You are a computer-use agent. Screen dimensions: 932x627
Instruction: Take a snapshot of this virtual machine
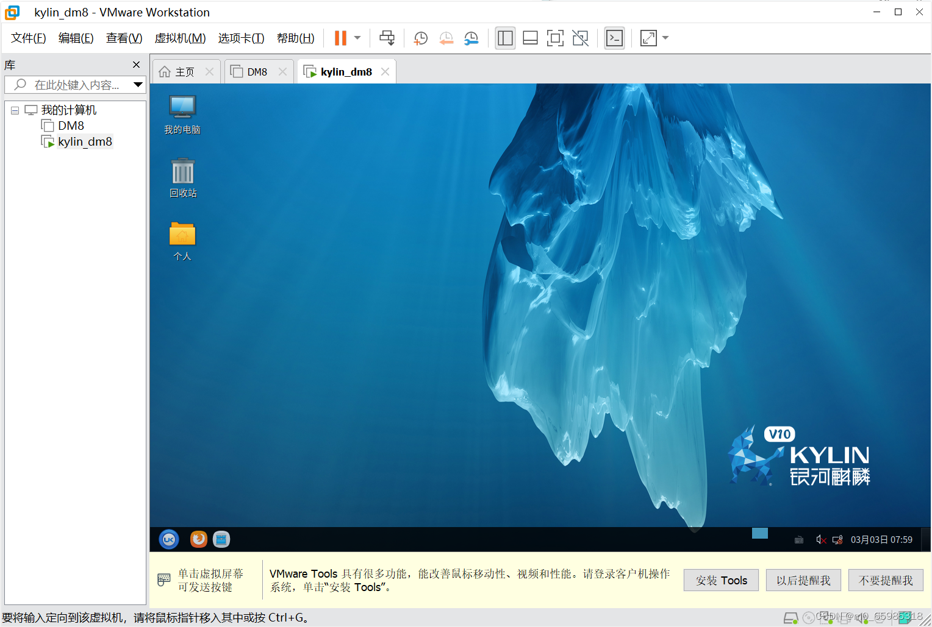(421, 38)
